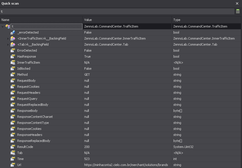This screenshot has height=168, width=242.
Task: Click the Tab backing field icon
Action: (13, 44)
